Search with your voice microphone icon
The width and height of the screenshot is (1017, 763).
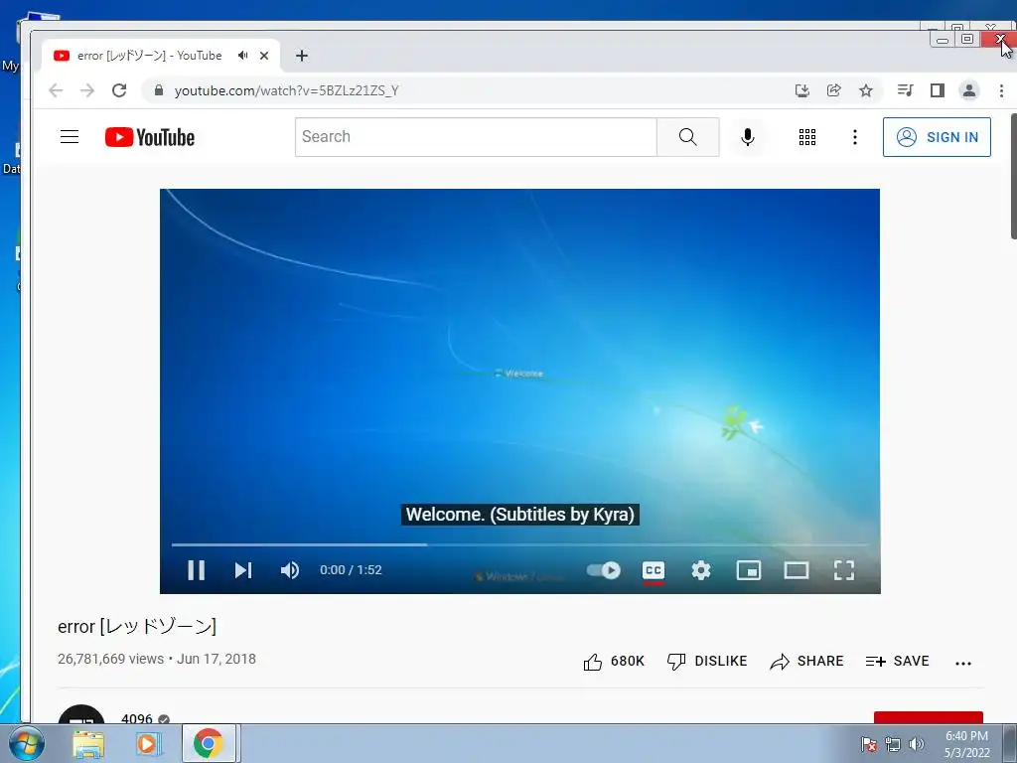[747, 137]
